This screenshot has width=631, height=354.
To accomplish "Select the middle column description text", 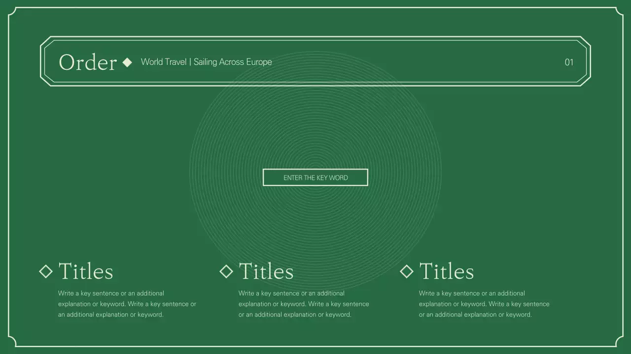I will (303, 304).
